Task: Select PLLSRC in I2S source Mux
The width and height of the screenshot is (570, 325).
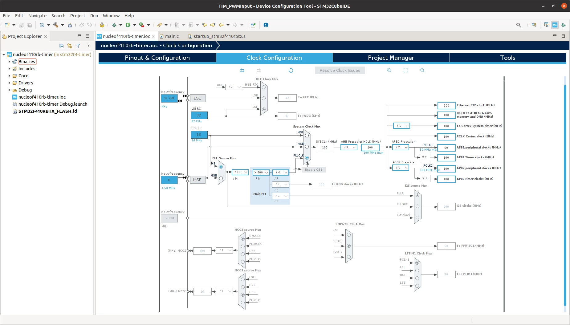Action: tap(417, 206)
